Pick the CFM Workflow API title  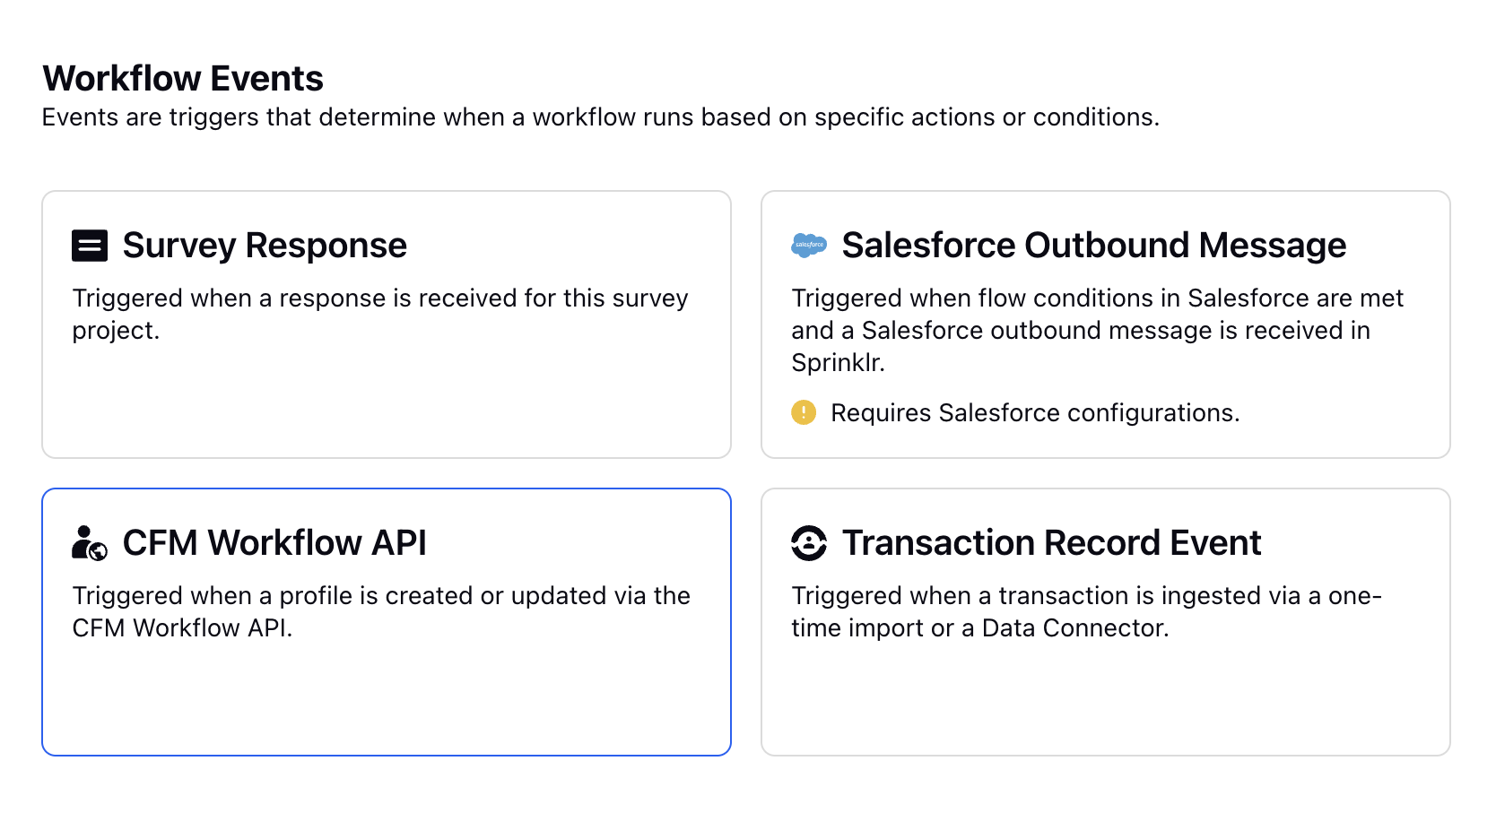click(x=274, y=543)
